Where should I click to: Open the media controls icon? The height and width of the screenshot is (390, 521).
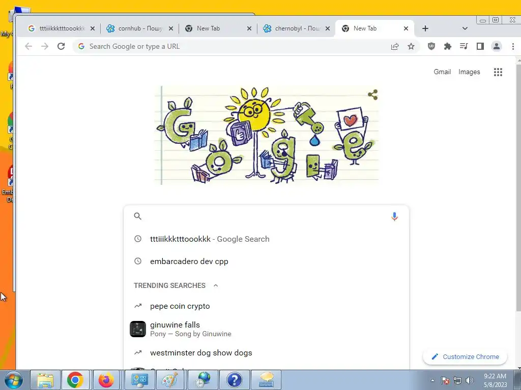[x=464, y=46]
